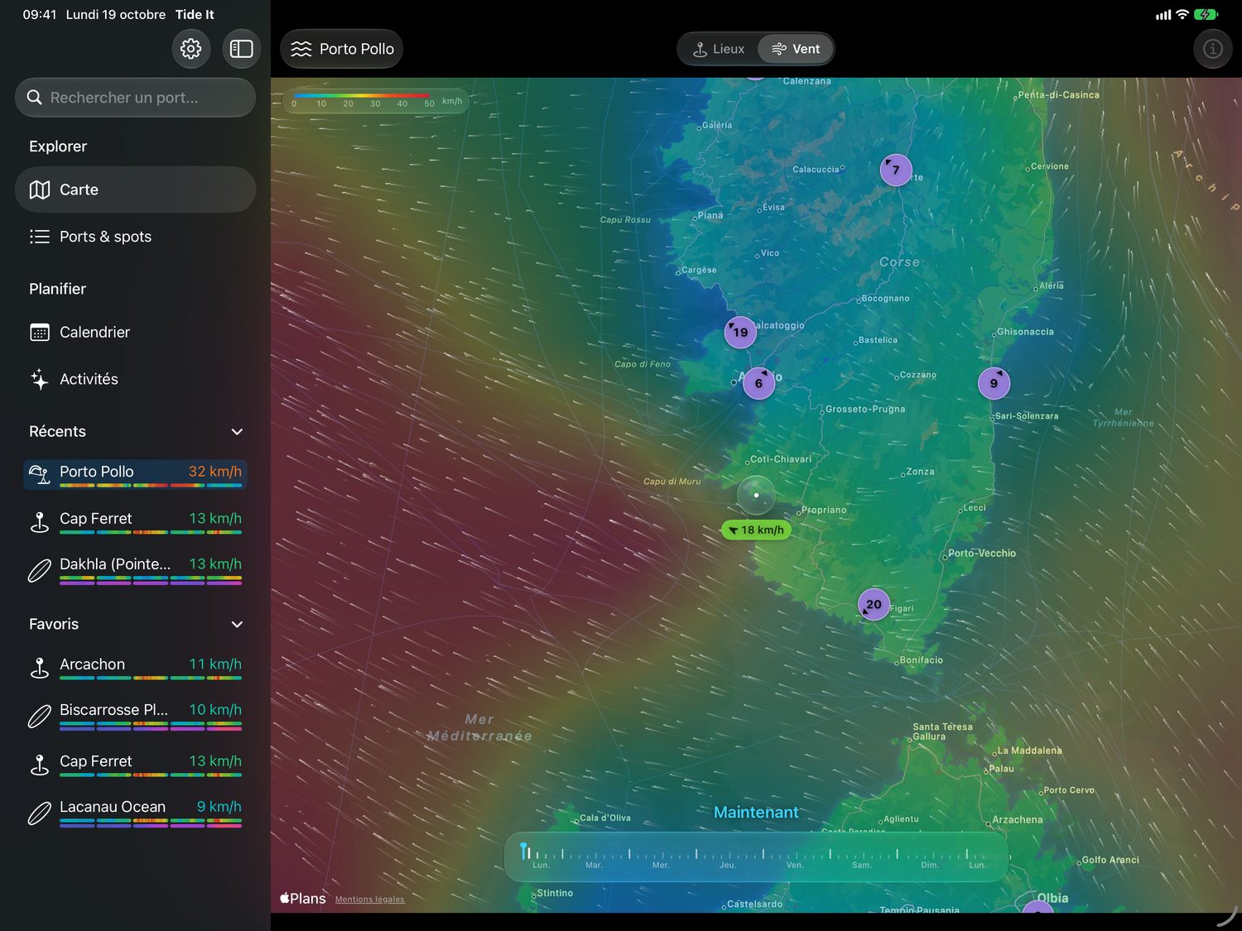Click the Calendrier calendar icon
The image size is (1242, 931).
40,332
